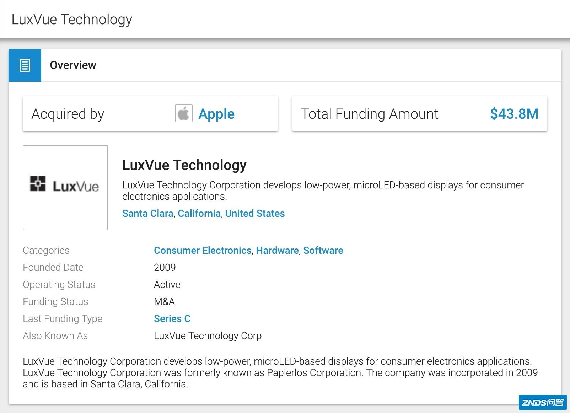Select the Consumer Electronics category

point(203,250)
